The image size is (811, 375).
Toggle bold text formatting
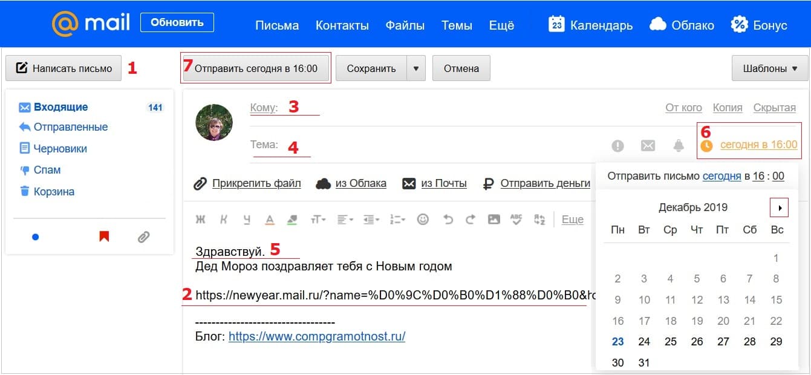pos(200,220)
